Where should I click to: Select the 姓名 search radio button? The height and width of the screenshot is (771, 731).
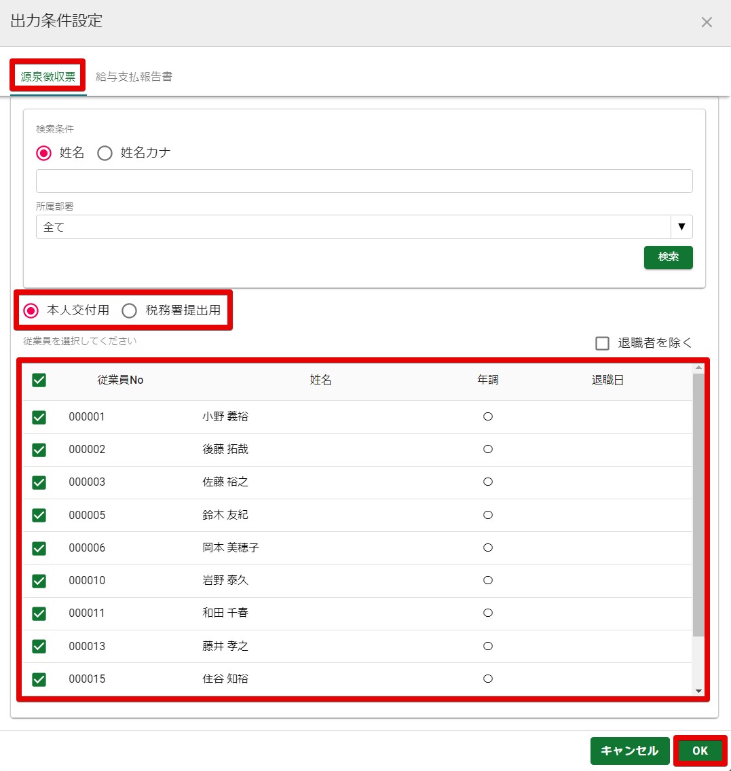[44, 154]
